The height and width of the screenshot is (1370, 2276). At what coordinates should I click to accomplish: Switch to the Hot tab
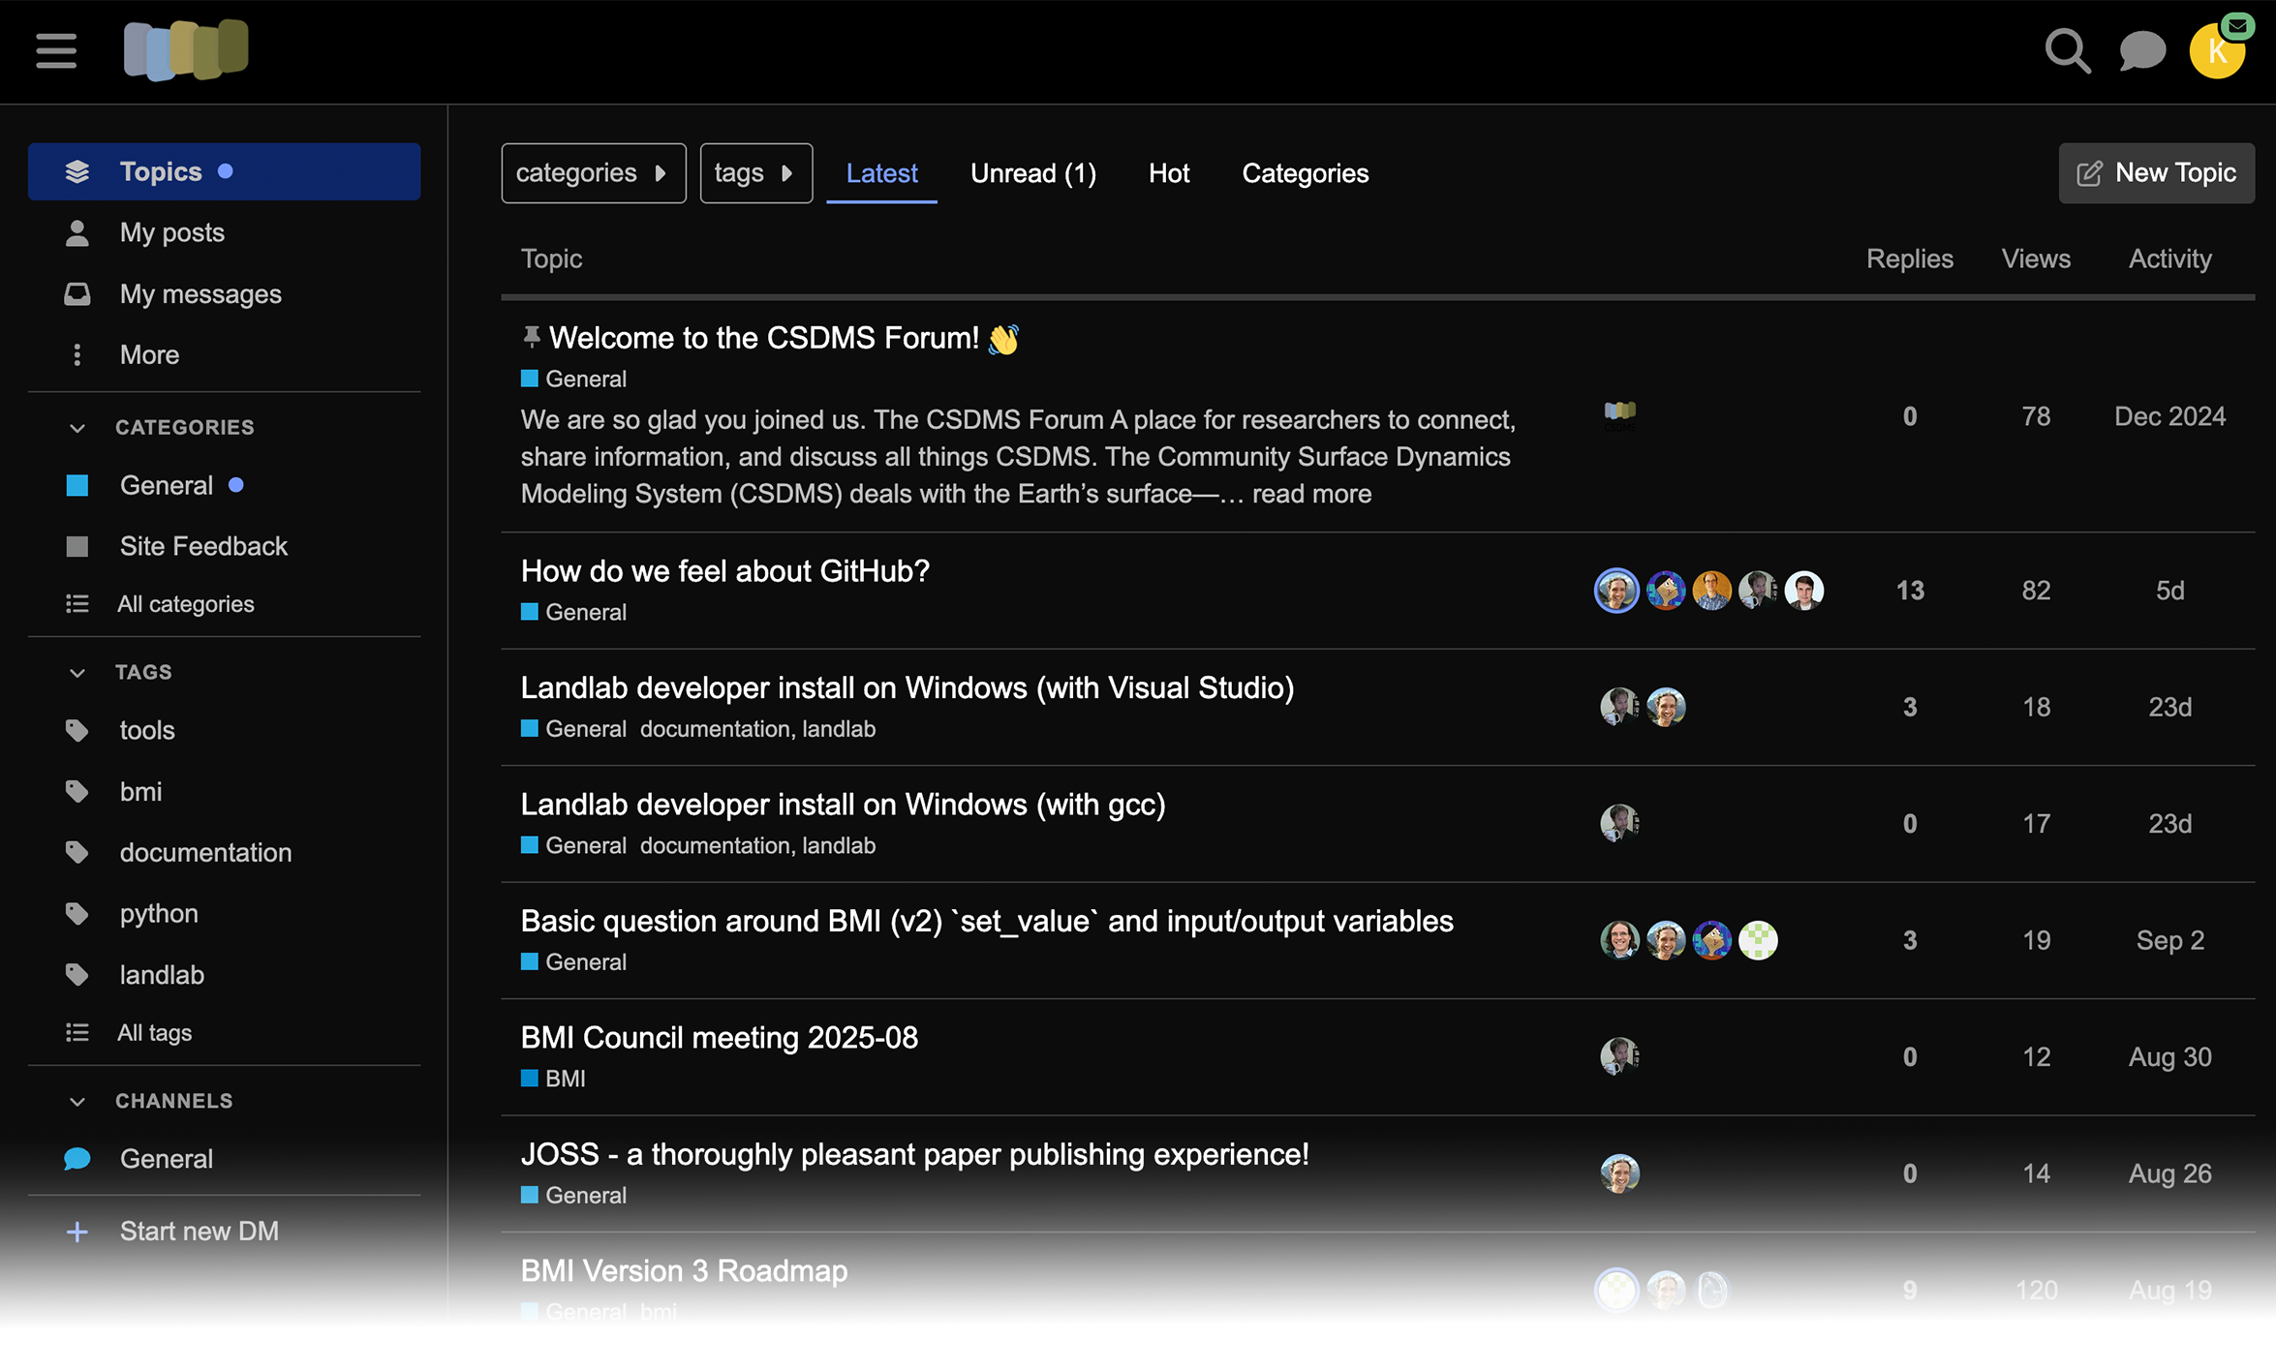[x=1168, y=173]
